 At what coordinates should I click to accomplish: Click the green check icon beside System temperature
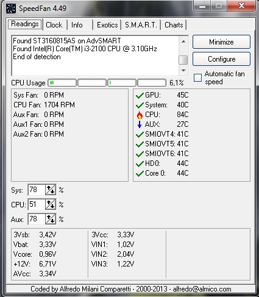(x=140, y=105)
